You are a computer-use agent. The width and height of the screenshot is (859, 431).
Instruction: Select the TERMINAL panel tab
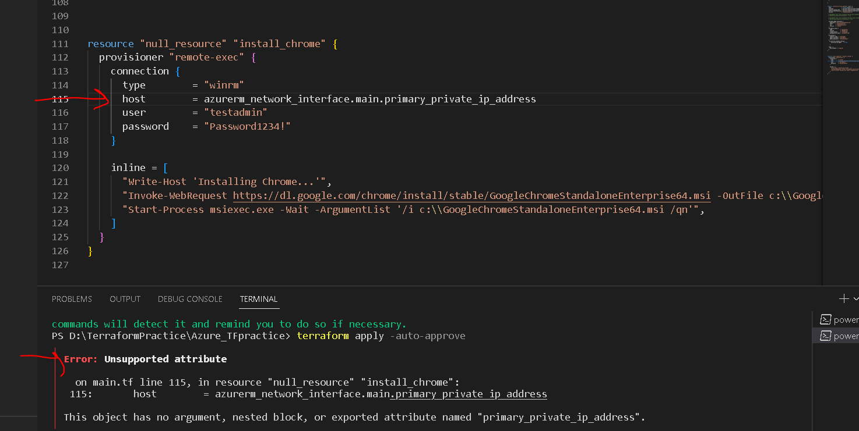click(x=259, y=299)
